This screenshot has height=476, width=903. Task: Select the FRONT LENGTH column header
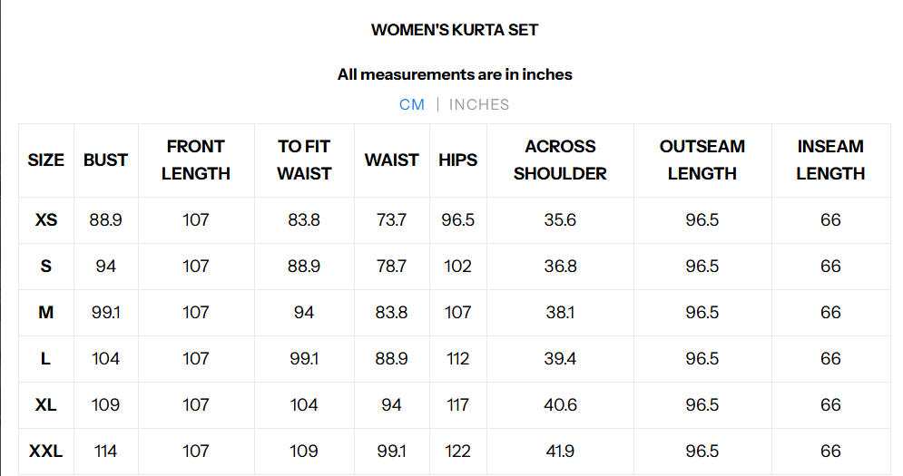196,160
